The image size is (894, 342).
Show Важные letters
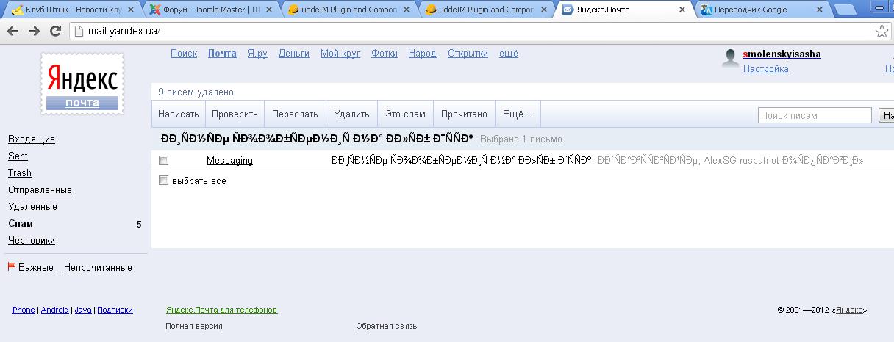pyautogui.click(x=36, y=268)
